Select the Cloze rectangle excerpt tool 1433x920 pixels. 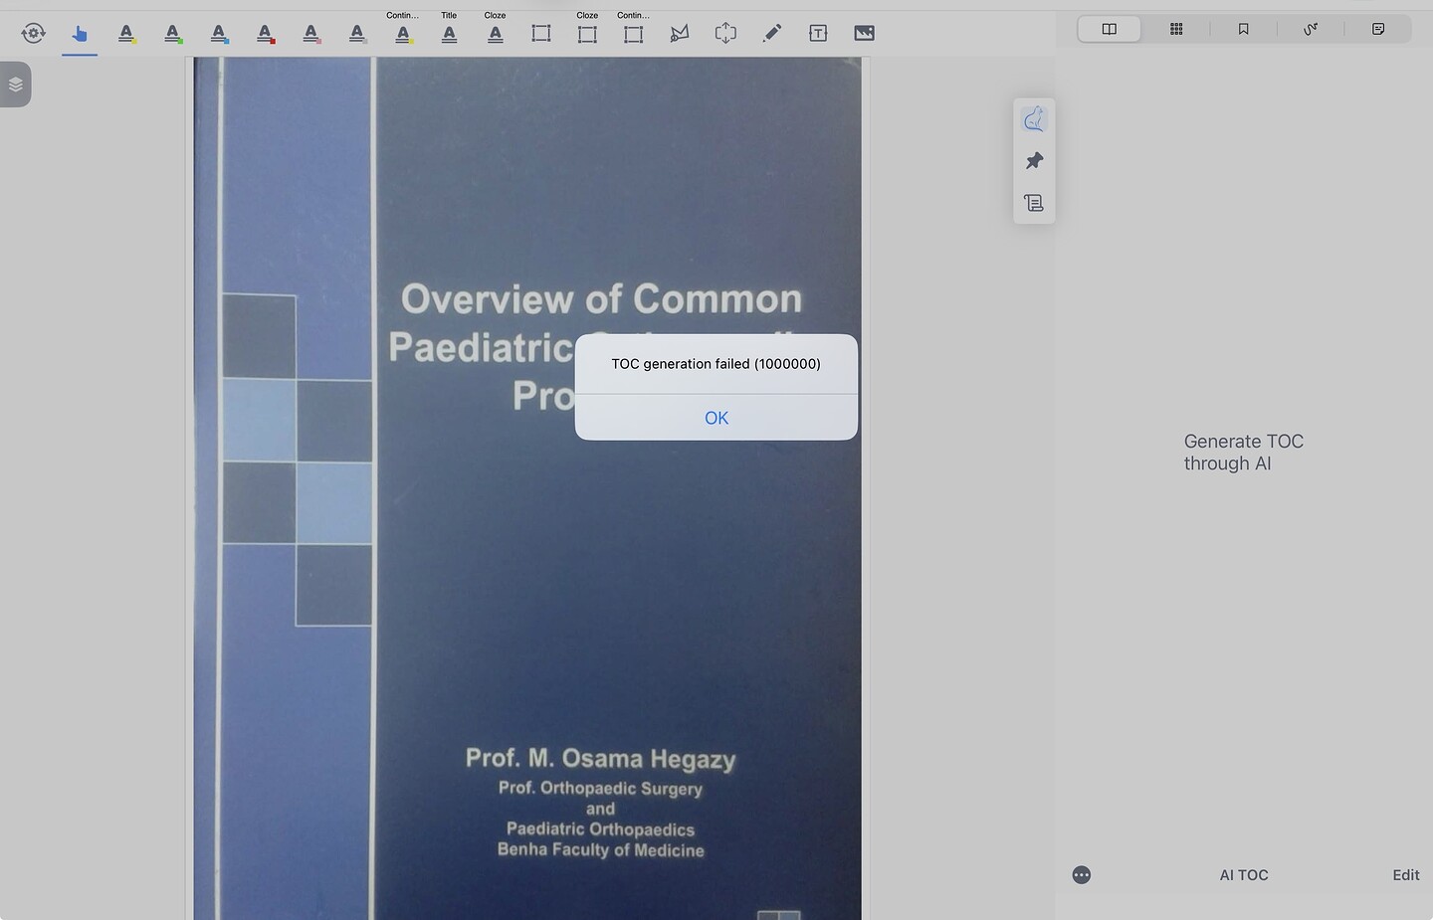pyautogui.click(x=587, y=33)
